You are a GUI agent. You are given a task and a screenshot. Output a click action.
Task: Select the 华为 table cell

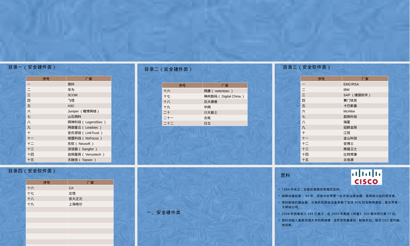[89, 90]
